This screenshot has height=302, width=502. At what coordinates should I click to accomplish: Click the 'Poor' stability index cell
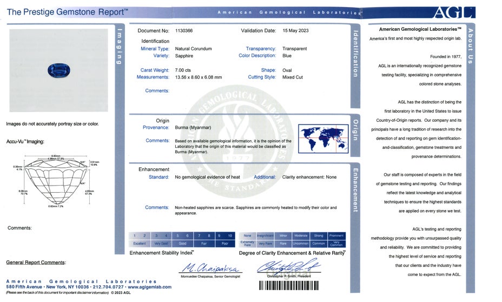coord(225,244)
